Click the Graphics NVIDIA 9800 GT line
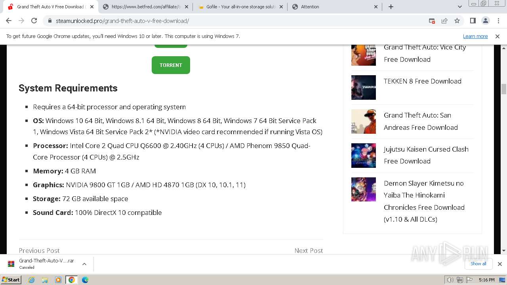Viewport: 507px width, 285px height. coord(139,185)
